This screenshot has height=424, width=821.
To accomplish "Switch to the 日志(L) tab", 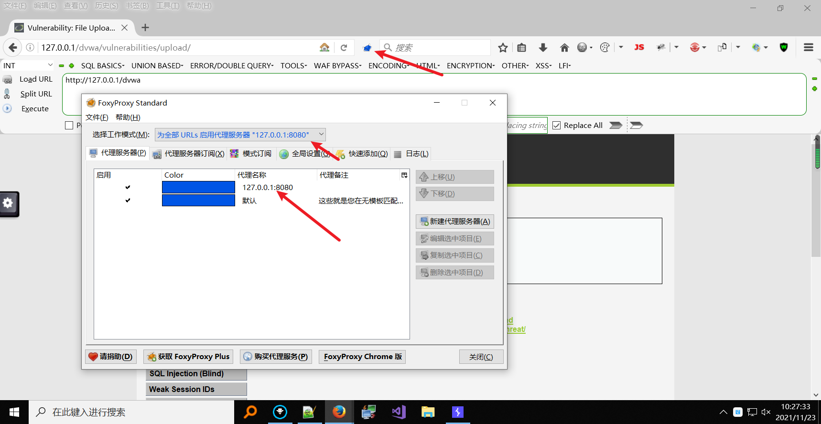I will tap(411, 154).
